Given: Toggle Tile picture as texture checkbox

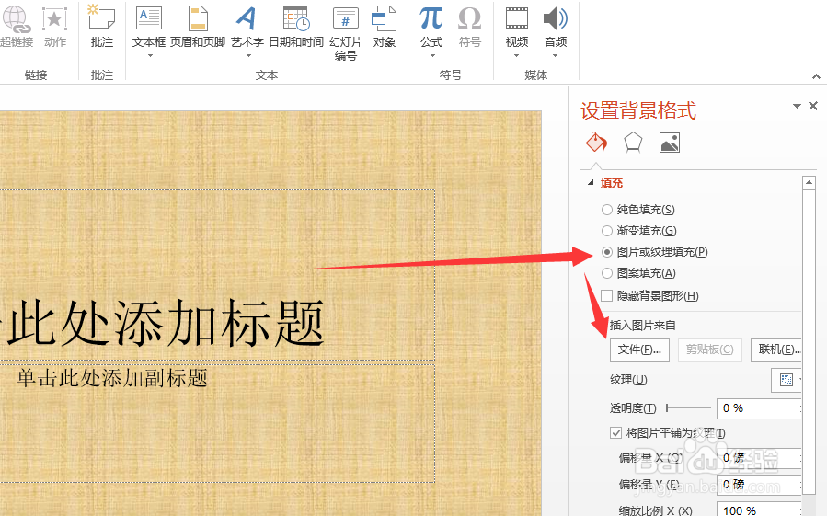Looking at the screenshot, I should [615, 433].
